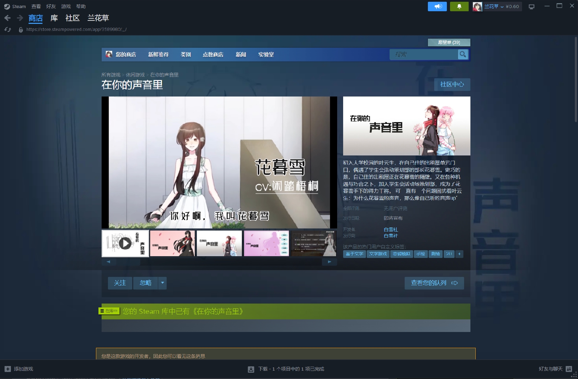Click the 下载 status text in bottom bar

[x=291, y=369]
